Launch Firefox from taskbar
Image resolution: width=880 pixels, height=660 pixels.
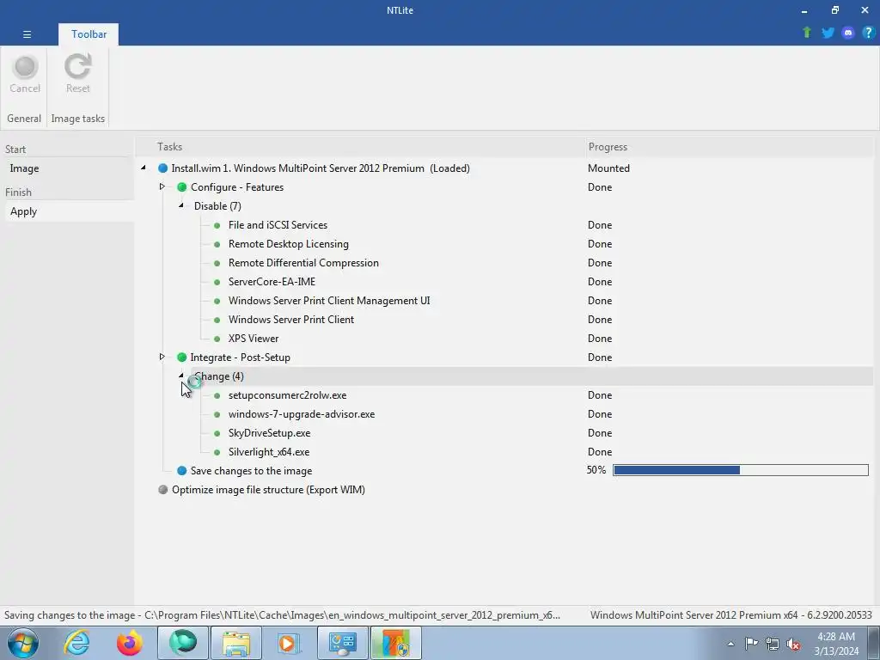tap(129, 643)
